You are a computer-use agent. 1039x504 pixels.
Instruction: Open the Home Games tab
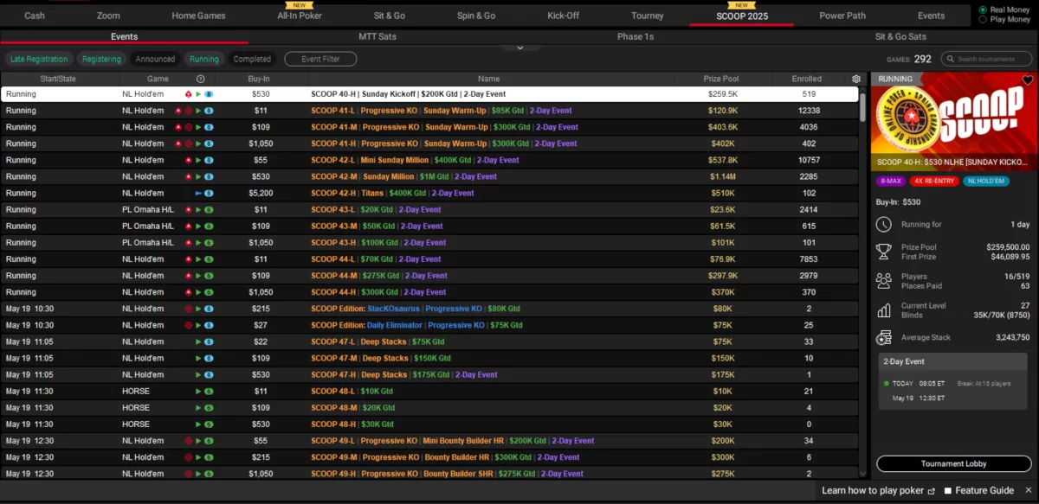198,16
